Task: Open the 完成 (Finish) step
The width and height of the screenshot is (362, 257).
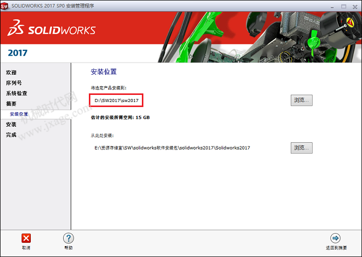Action: (x=11, y=135)
